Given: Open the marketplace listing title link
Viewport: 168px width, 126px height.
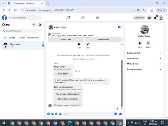Looking at the screenshot, I should (73, 36).
